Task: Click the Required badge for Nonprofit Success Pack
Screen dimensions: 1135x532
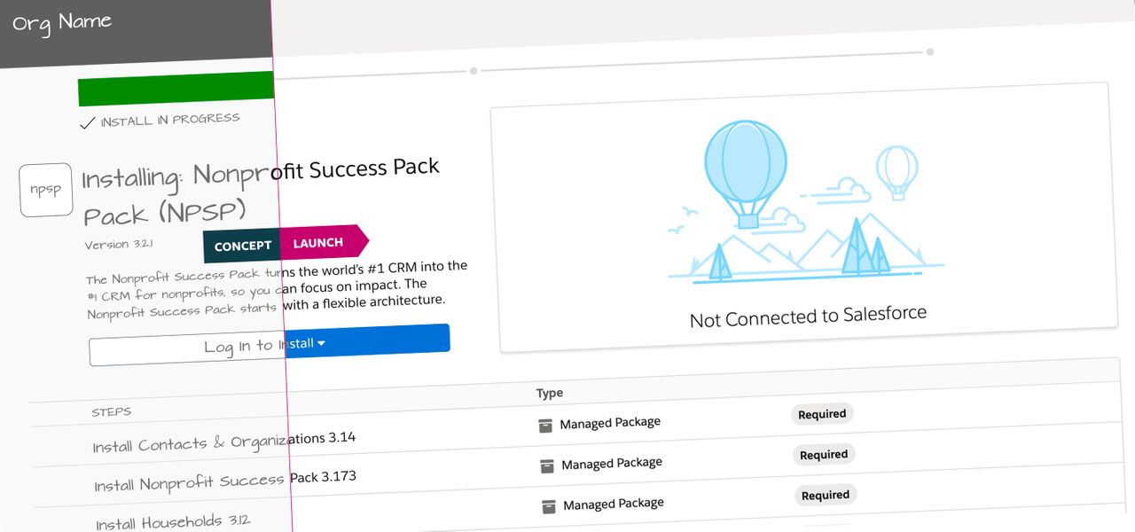Action: (824, 455)
